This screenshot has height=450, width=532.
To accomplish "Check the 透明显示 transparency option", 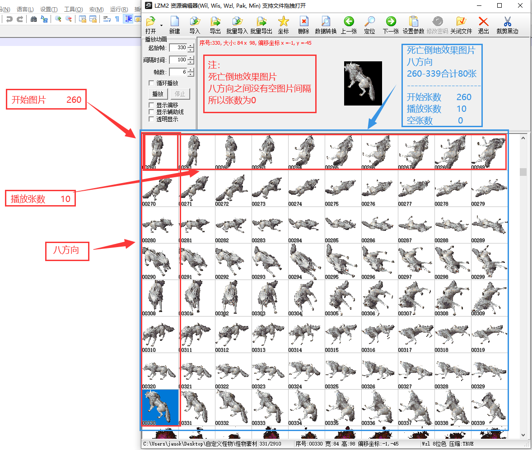I will [x=152, y=119].
